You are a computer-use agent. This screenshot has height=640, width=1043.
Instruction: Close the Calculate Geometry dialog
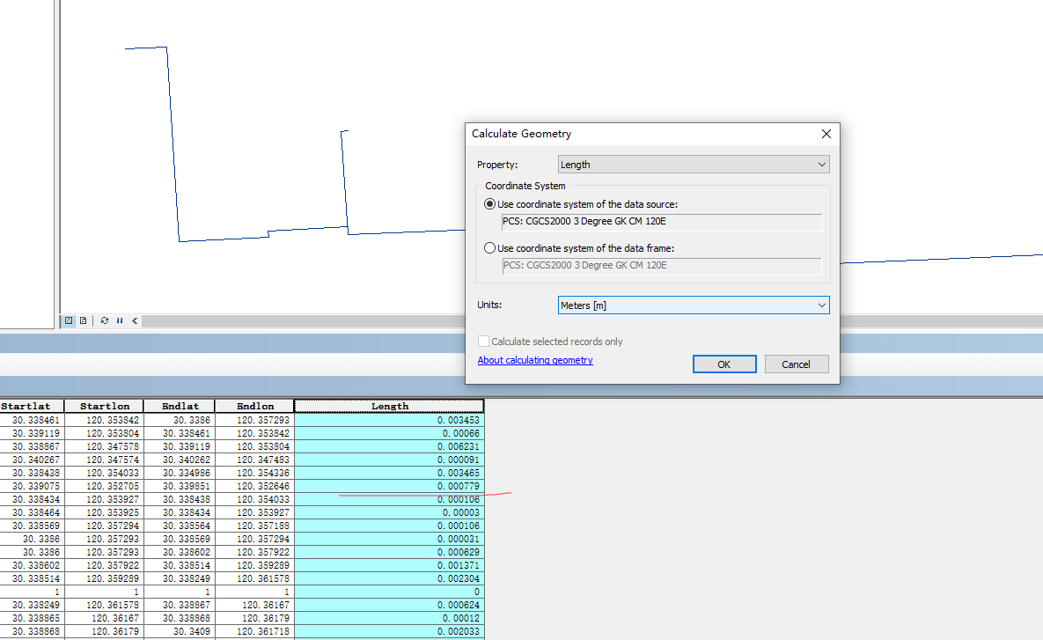tap(826, 134)
